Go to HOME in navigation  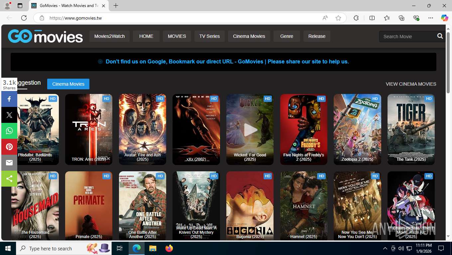pyautogui.click(x=146, y=36)
